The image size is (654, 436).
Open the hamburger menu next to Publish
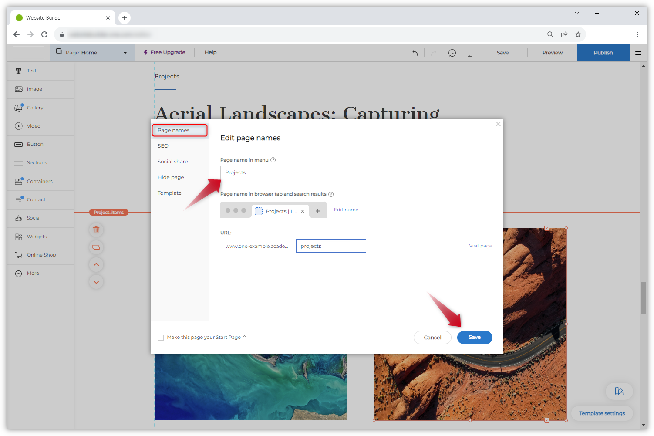tap(638, 53)
